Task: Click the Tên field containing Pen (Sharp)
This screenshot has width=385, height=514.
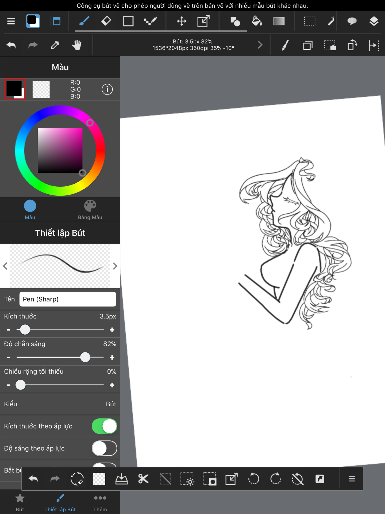Action: click(x=68, y=299)
